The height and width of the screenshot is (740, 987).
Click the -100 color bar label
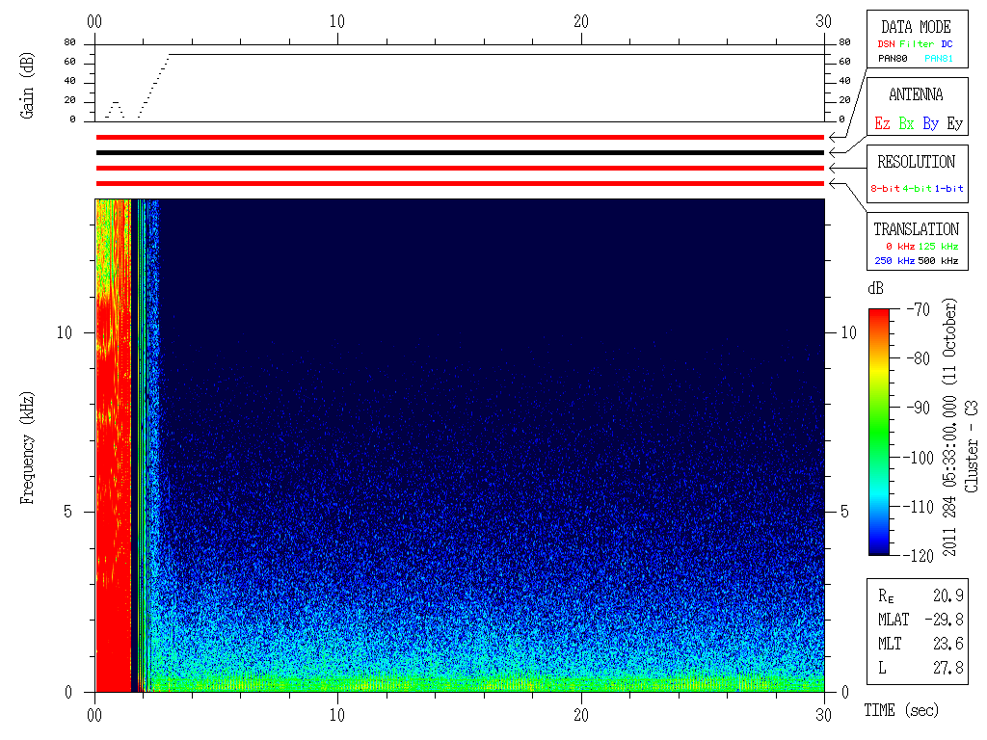[x=920, y=457]
